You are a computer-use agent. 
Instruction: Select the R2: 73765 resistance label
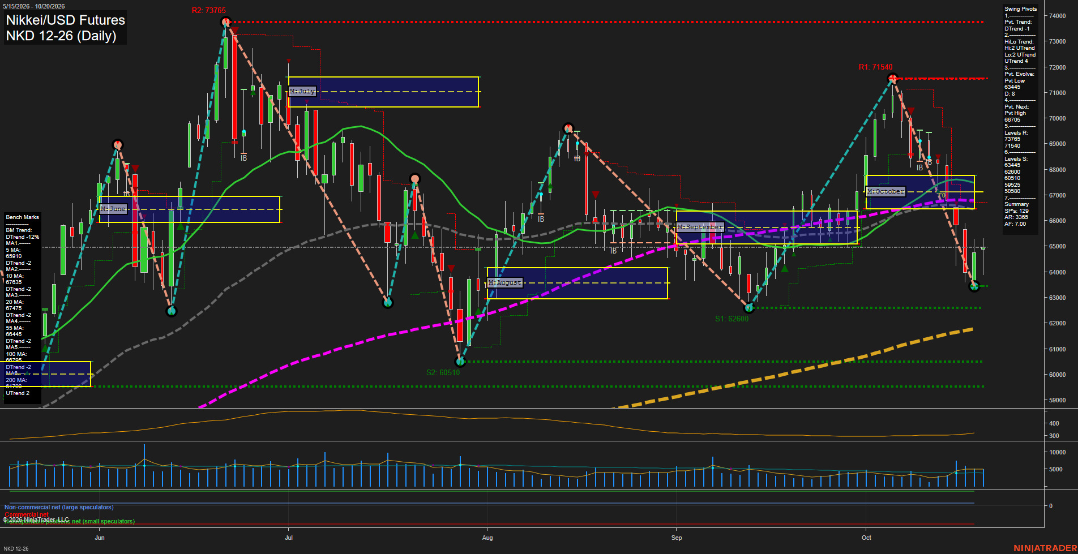pos(208,10)
